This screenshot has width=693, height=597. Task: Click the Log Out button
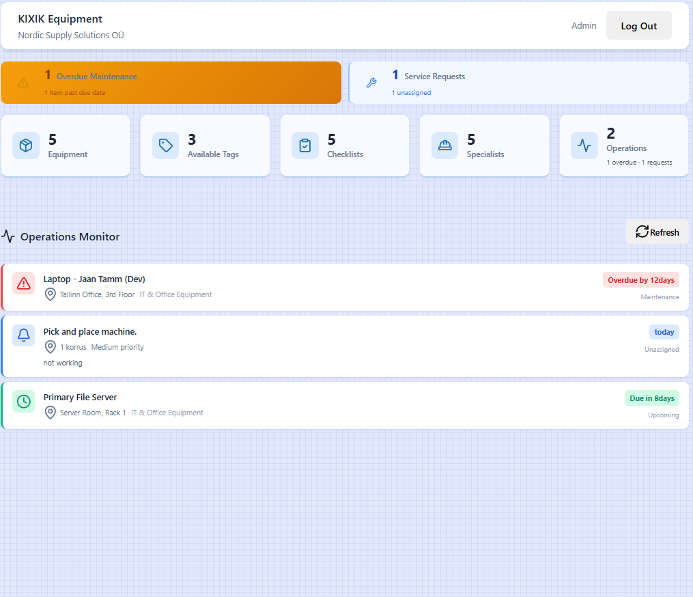click(638, 25)
